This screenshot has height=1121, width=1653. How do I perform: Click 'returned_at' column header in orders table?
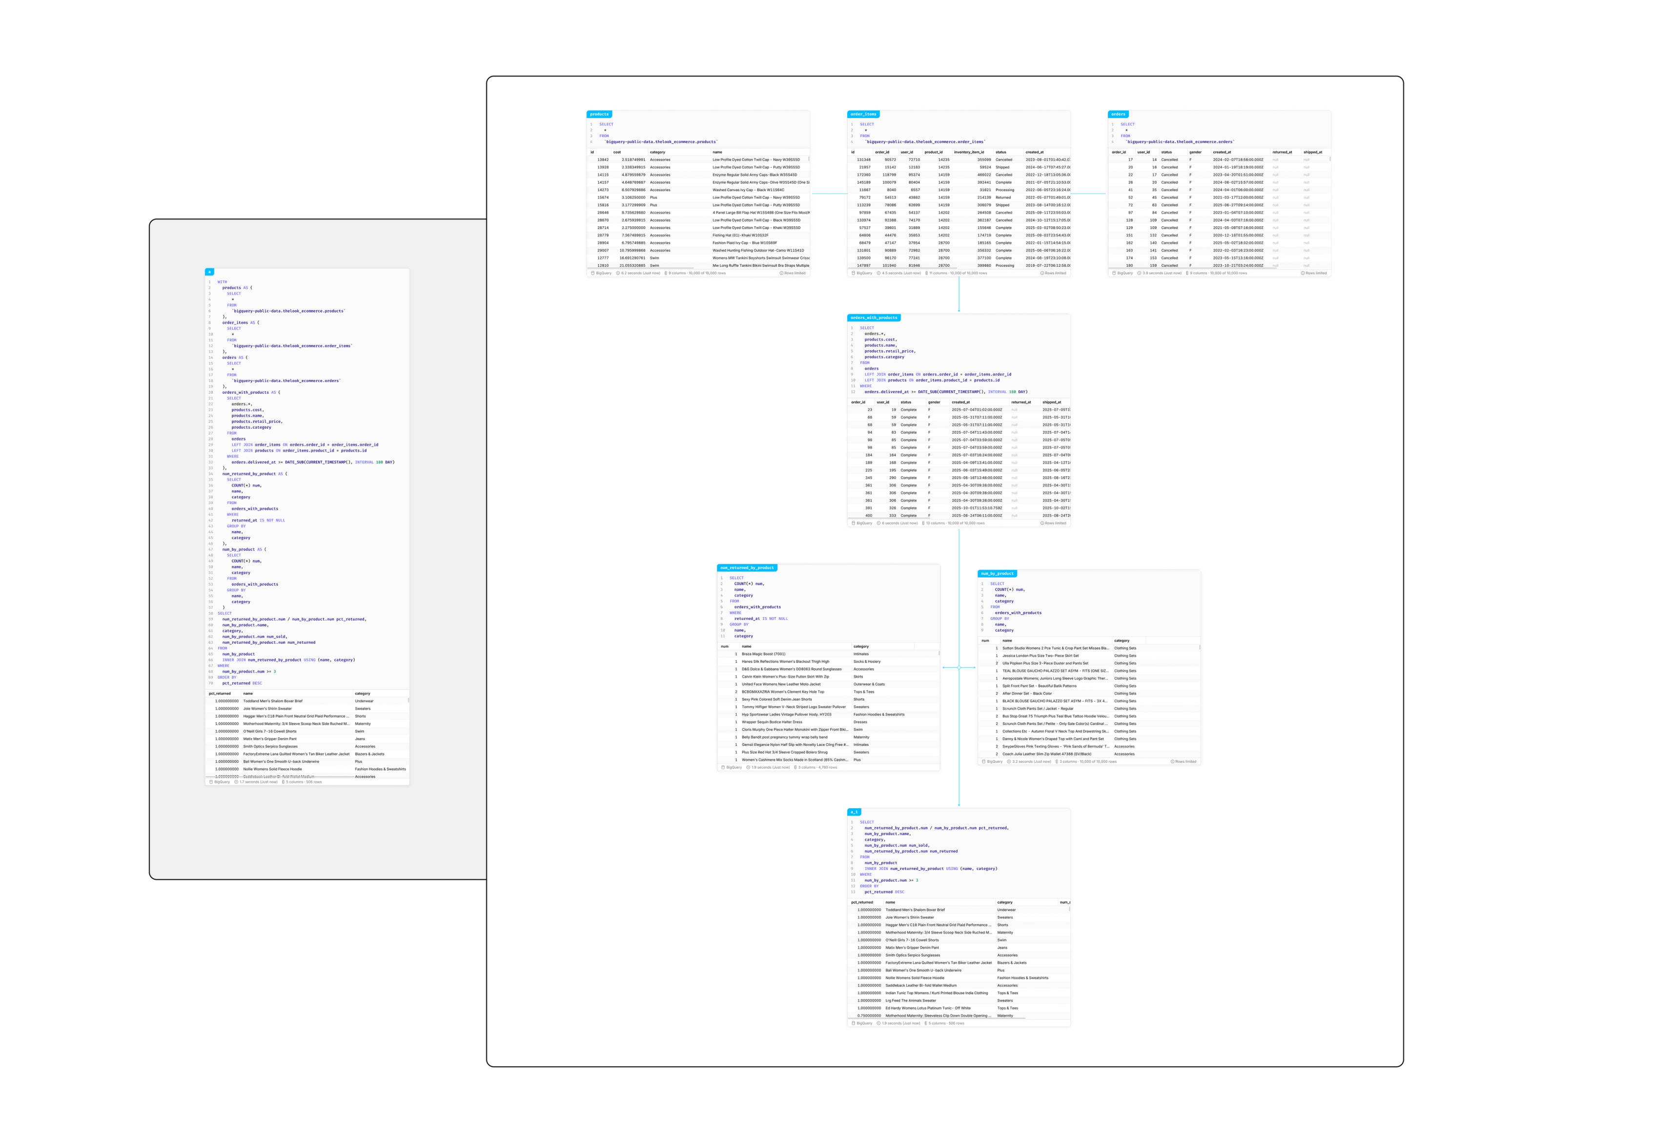[x=1282, y=152]
